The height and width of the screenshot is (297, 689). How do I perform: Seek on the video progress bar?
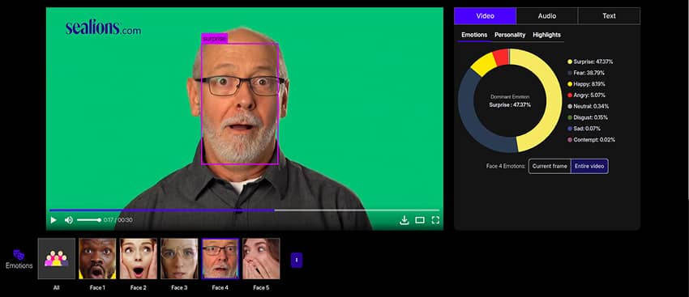[x=244, y=210]
